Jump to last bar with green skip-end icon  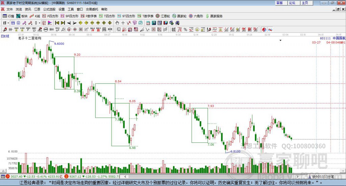click(63, 23)
